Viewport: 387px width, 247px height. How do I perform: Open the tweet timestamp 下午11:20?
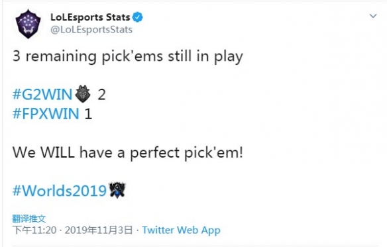pos(34,230)
